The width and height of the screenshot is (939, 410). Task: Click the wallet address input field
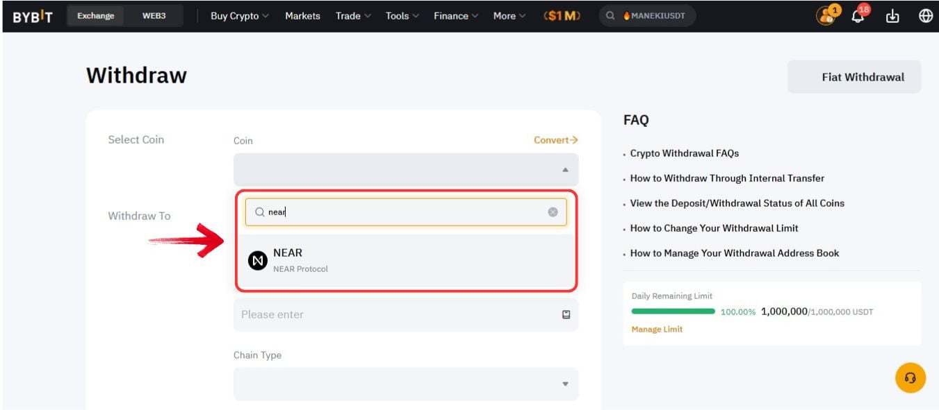[406, 314]
